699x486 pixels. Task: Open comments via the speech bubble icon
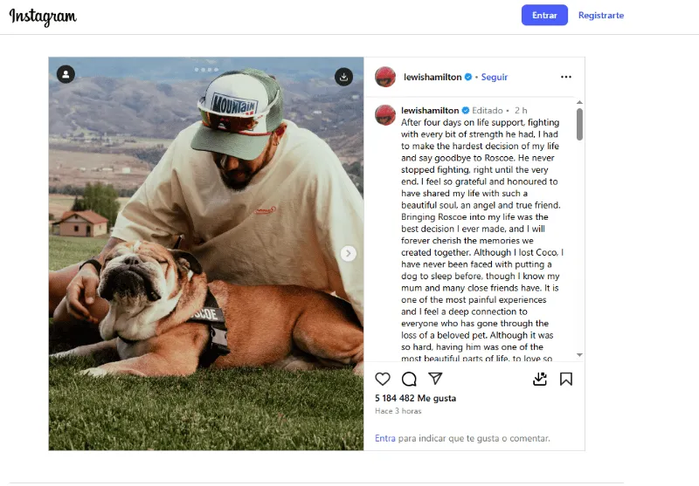pyautogui.click(x=409, y=379)
